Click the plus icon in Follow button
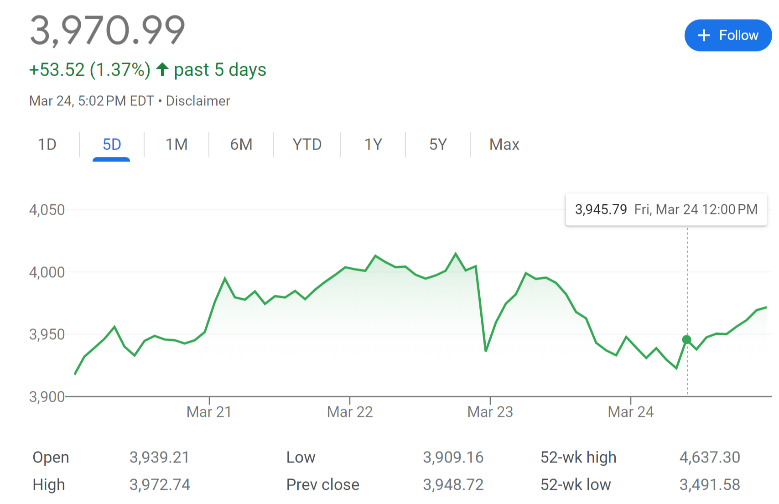779x504 pixels. click(704, 36)
